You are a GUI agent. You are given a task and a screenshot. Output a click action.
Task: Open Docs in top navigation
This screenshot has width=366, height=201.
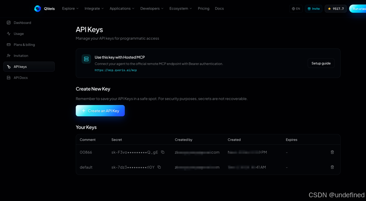tap(219, 8)
